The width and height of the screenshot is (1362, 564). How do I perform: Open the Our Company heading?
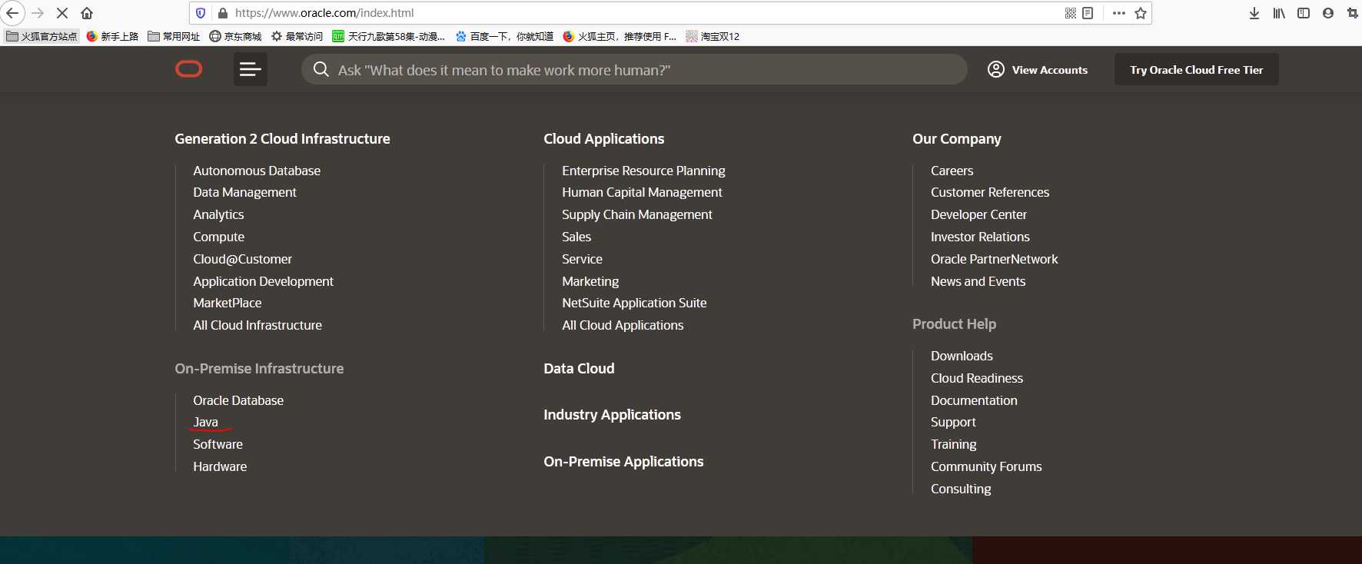coord(957,139)
